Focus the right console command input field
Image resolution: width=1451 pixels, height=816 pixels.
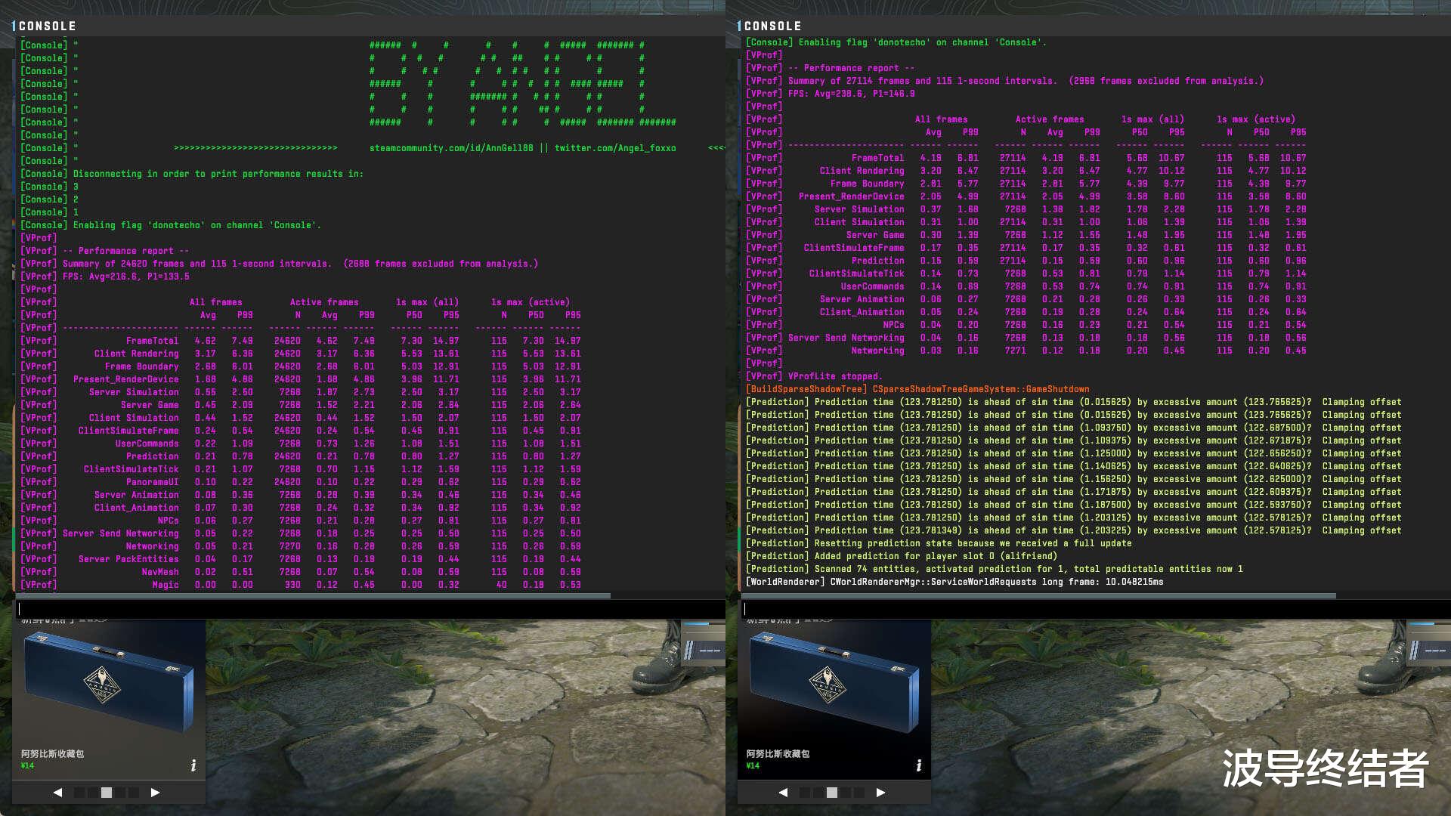click(1094, 609)
